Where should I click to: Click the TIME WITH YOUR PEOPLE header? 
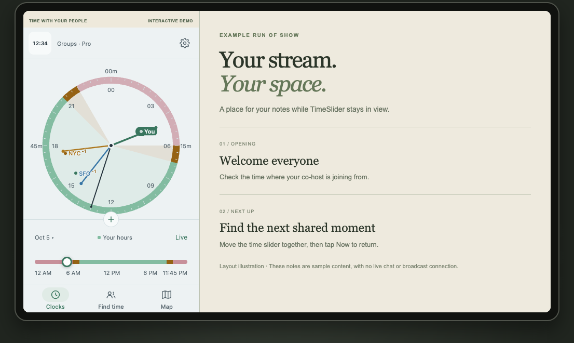click(x=58, y=21)
